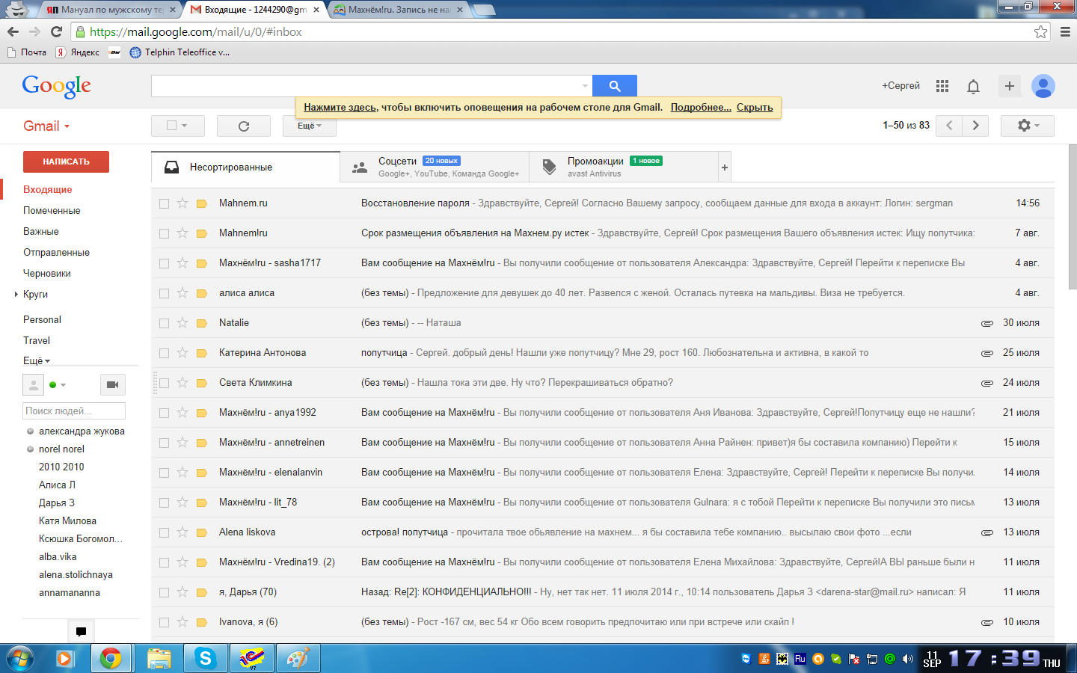Check the Alena liskova email checkbox
Viewport: 1077px width, 673px height.
tap(164, 532)
